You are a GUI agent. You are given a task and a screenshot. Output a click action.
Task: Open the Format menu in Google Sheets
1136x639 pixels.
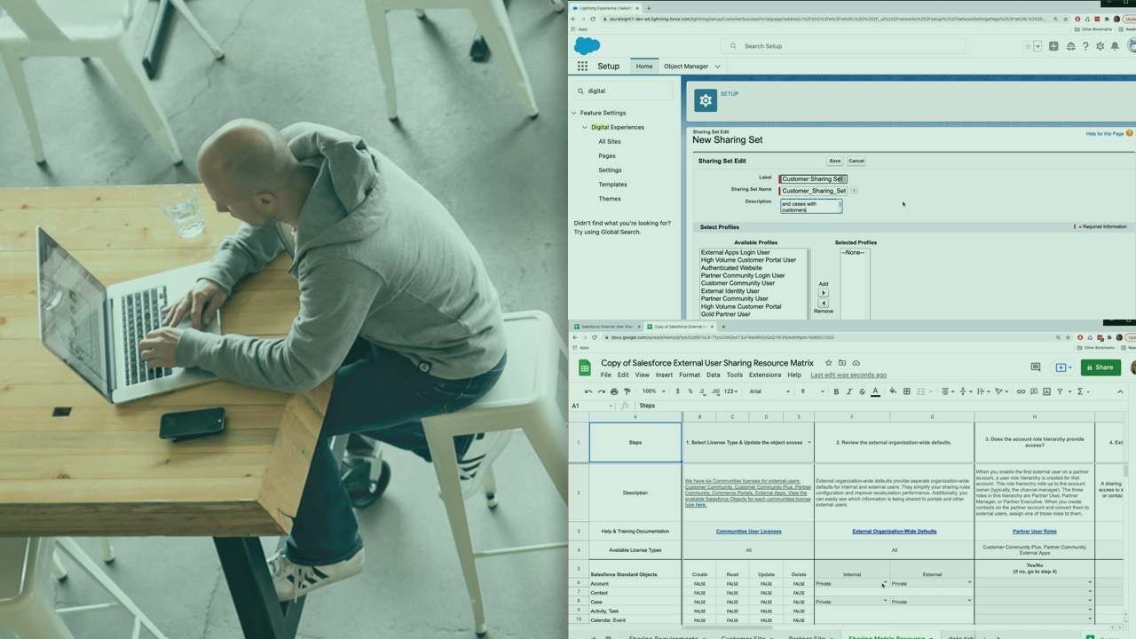[690, 375]
